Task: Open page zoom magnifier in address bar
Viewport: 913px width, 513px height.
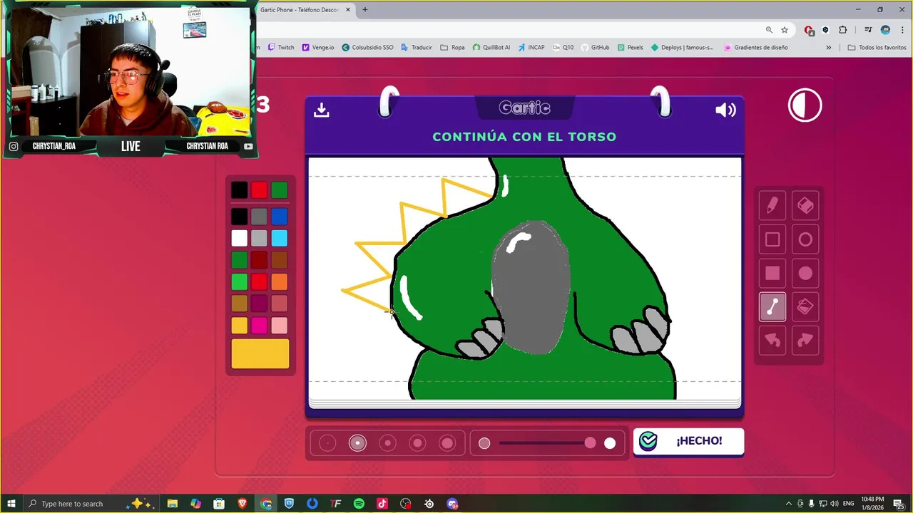Action: (x=769, y=30)
